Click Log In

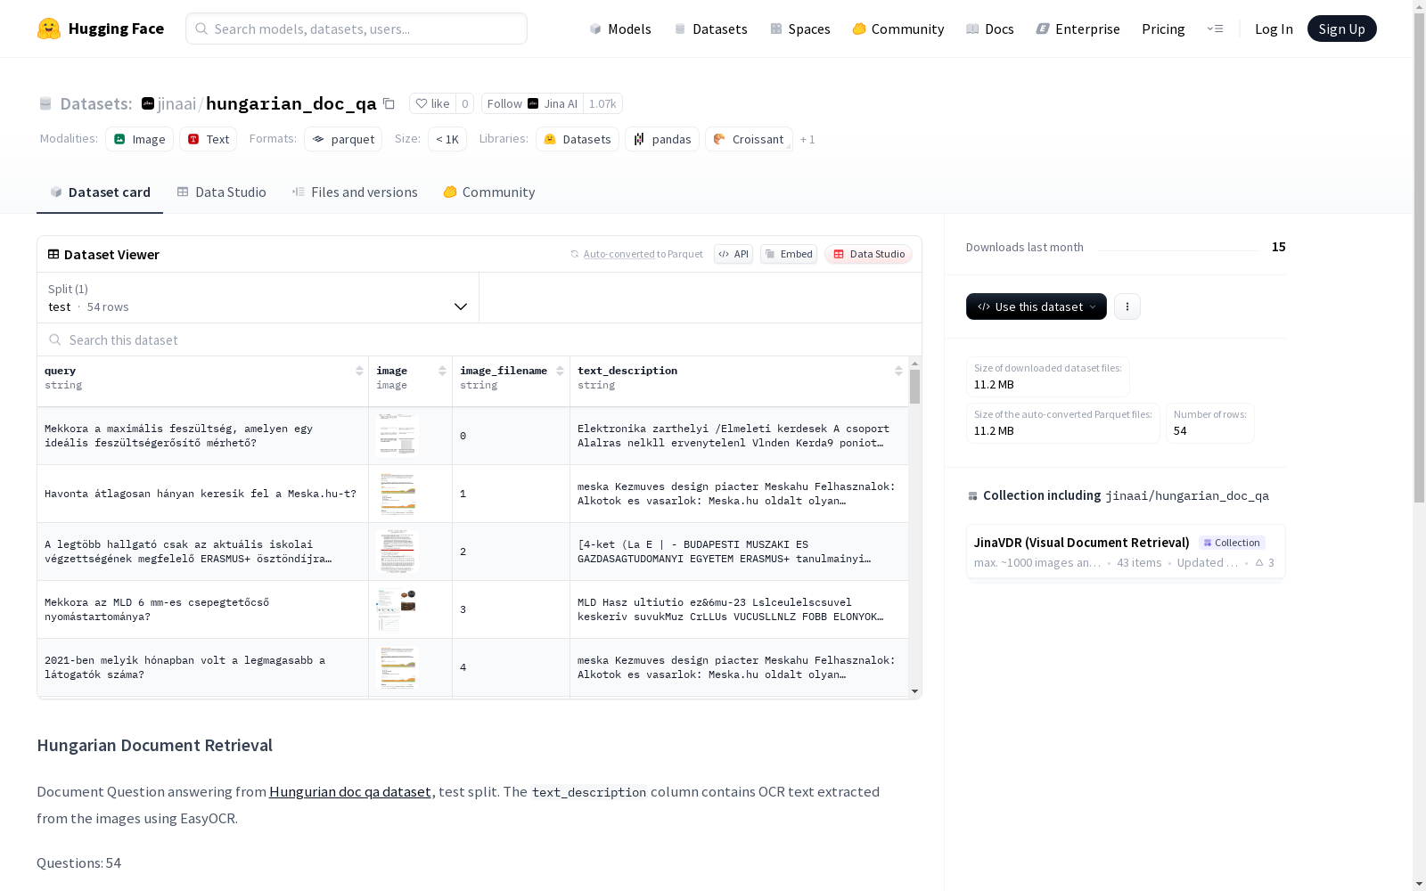click(x=1274, y=29)
